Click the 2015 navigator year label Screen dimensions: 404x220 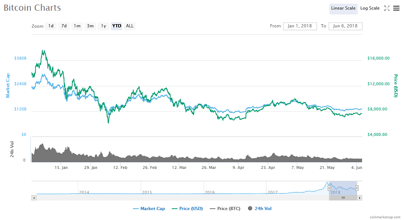tap(147, 192)
